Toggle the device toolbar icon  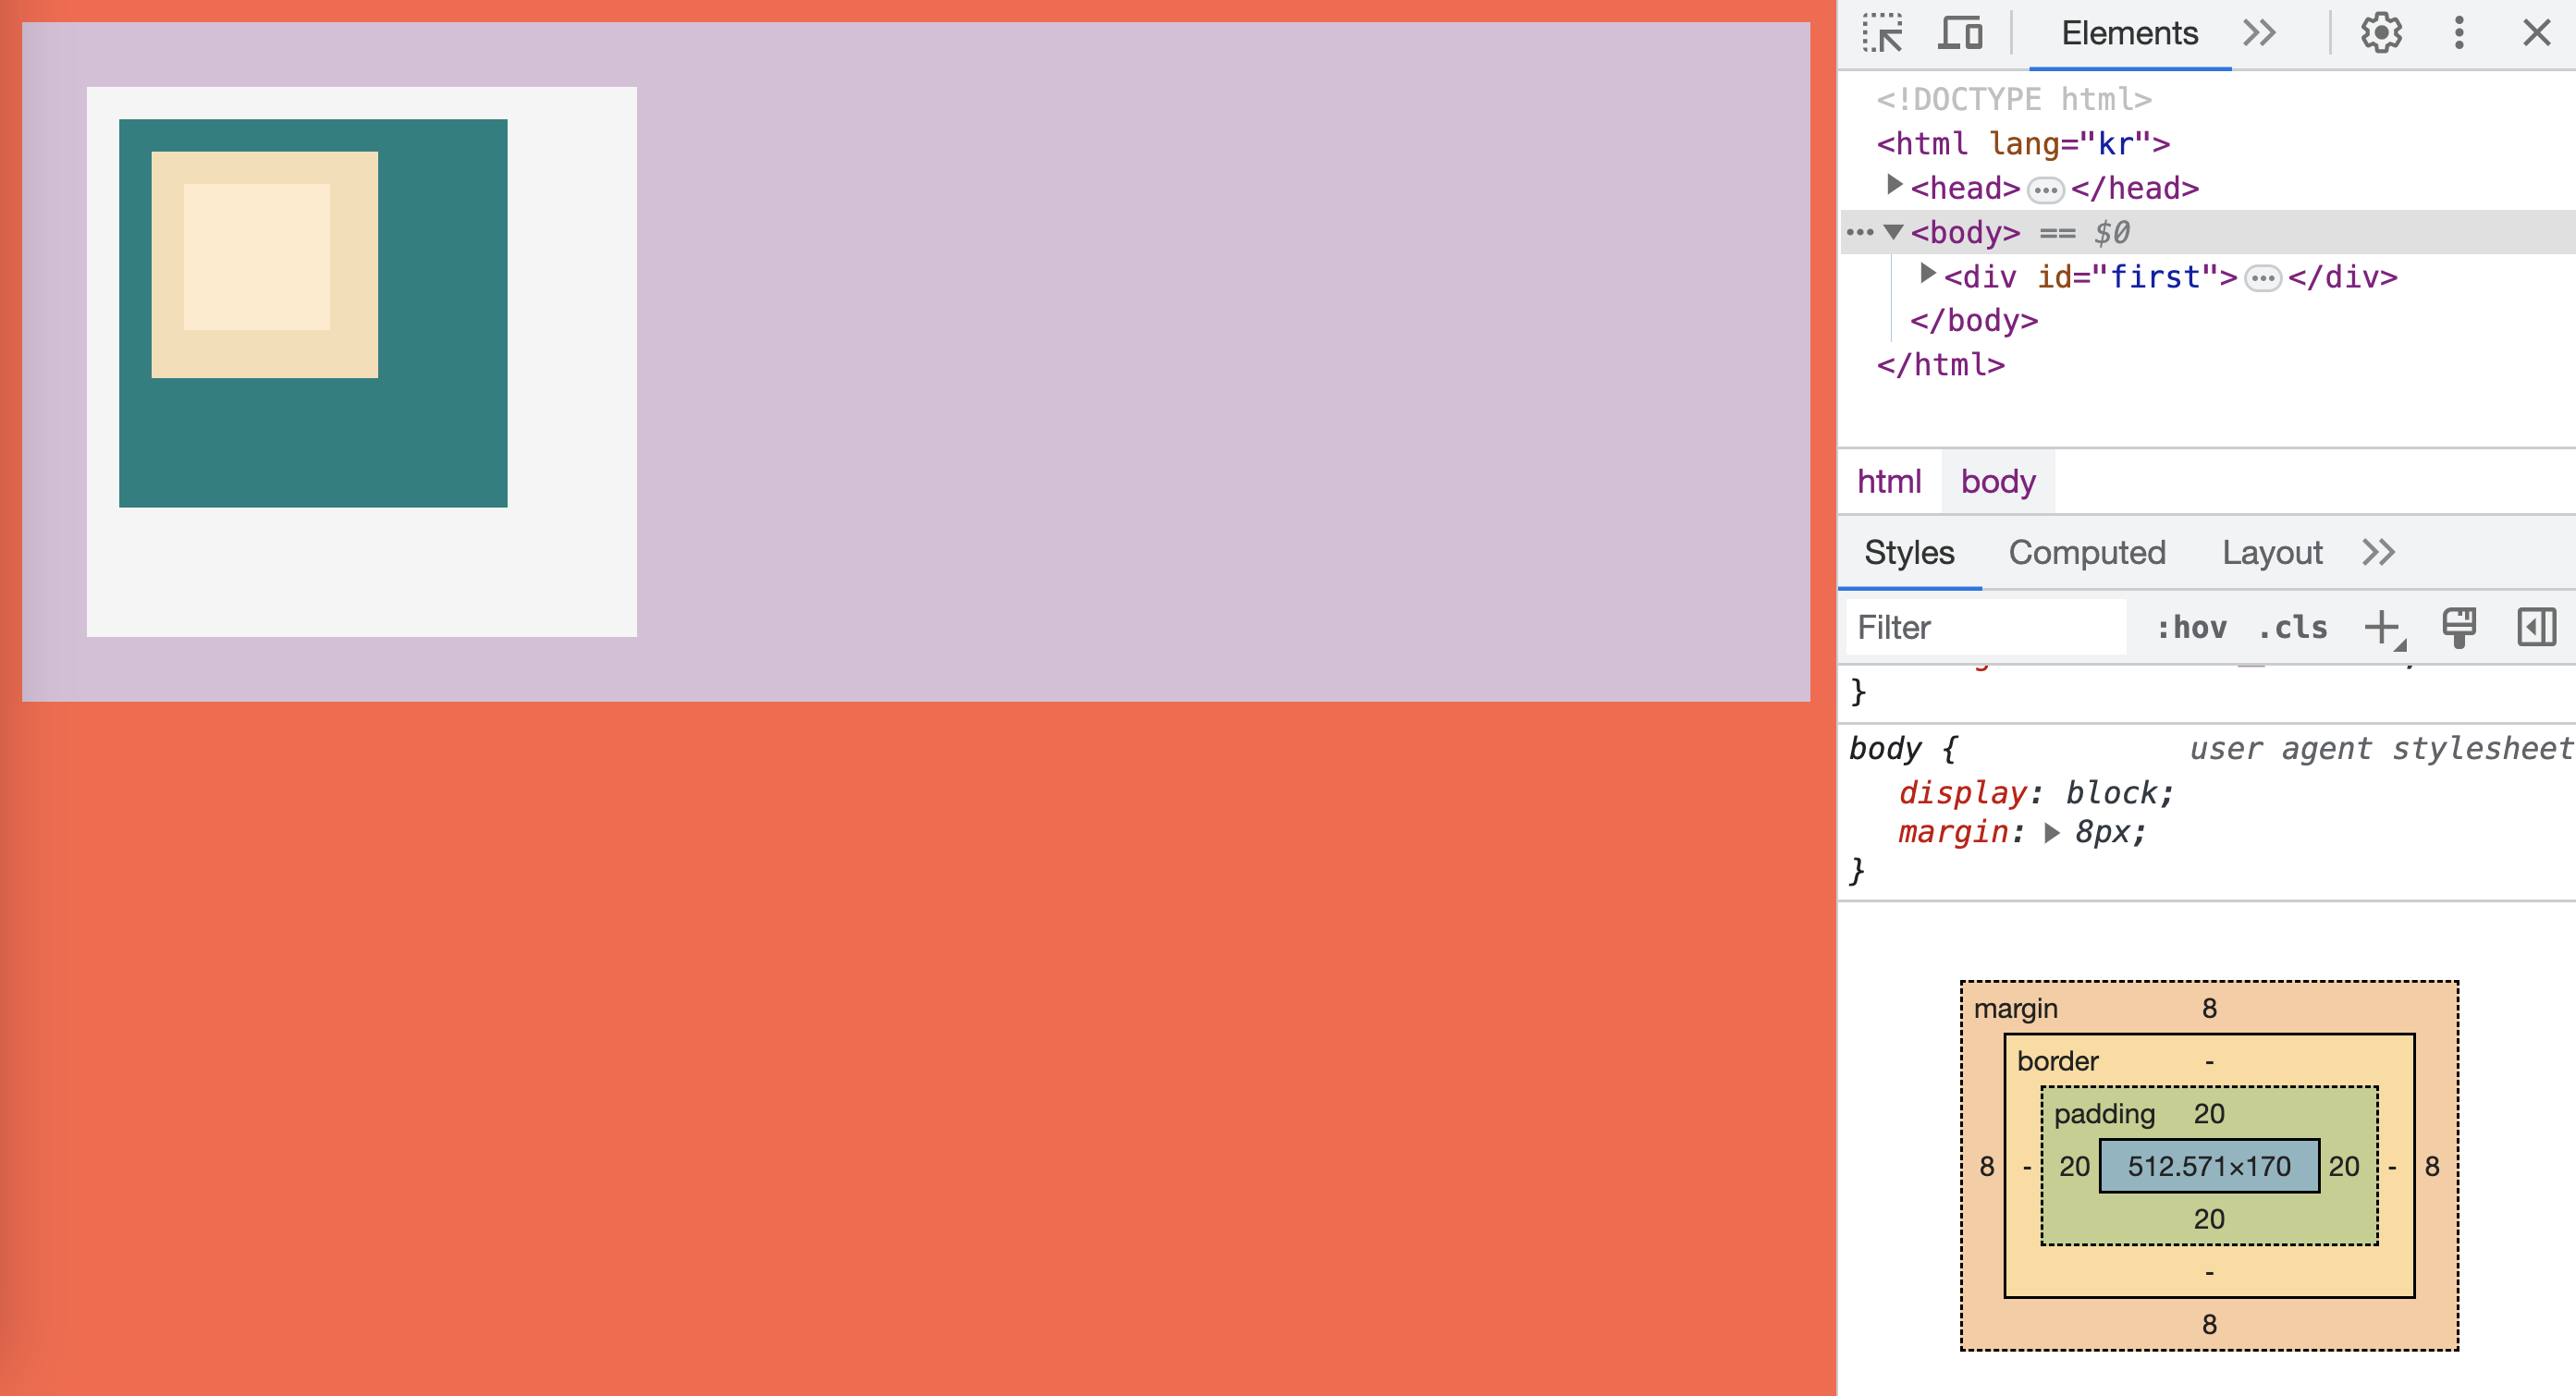[x=1960, y=33]
